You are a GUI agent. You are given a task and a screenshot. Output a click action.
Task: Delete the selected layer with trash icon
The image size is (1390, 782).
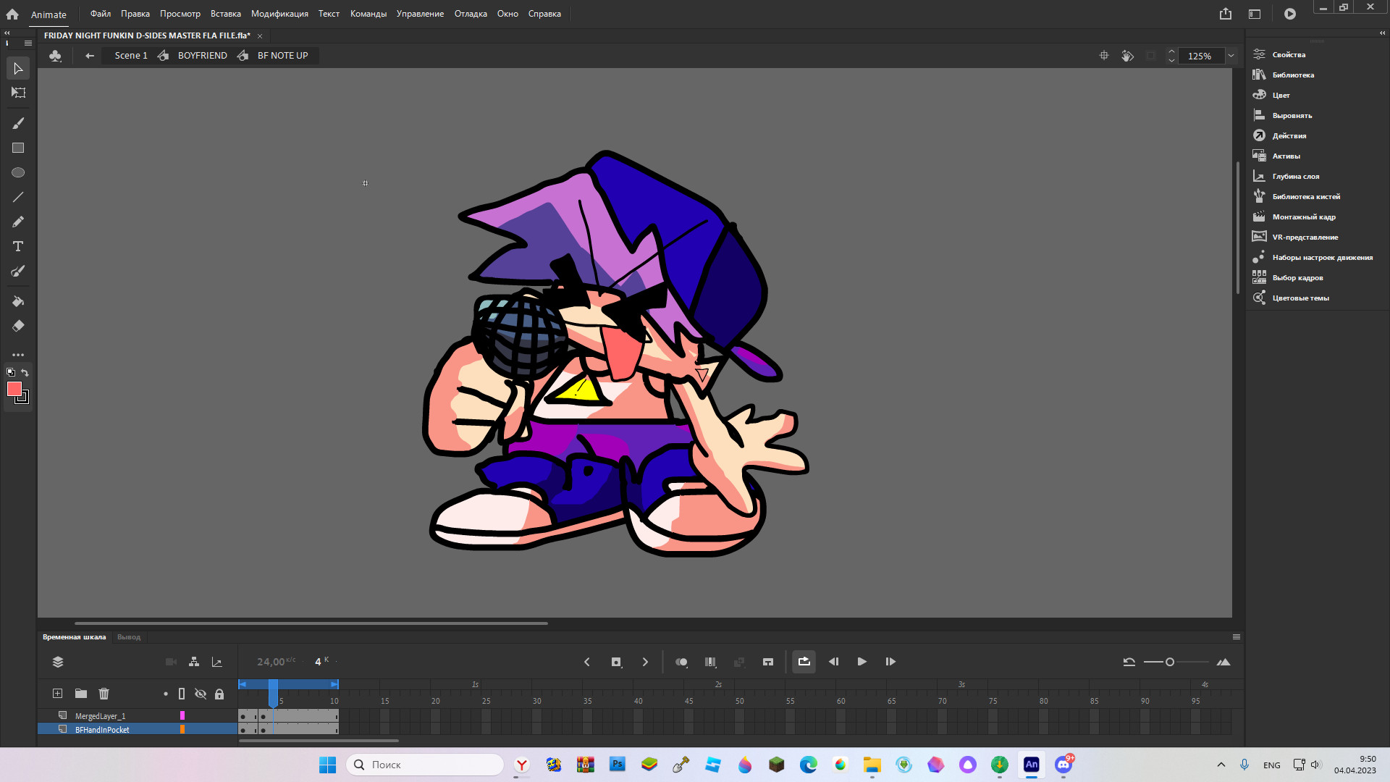click(x=104, y=693)
